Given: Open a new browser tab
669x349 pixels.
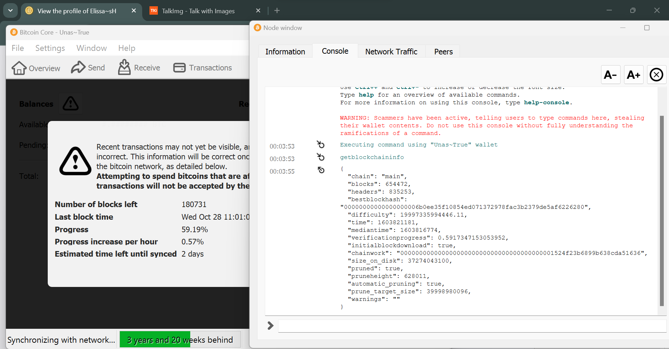Looking at the screenshot, I should [x=277, y=11].
